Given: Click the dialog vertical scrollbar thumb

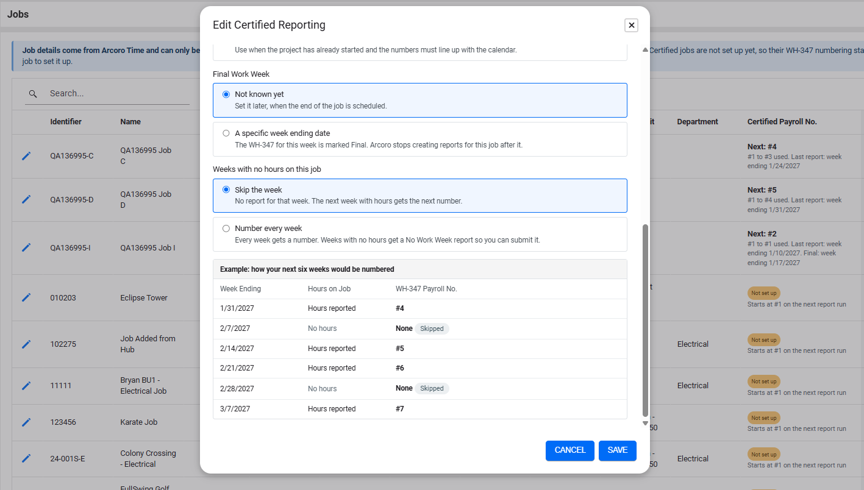Looking at the screenshot, I should (645, 320).
